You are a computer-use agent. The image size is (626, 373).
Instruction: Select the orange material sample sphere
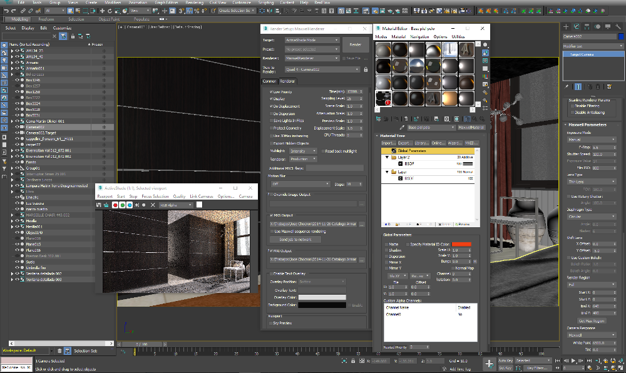coord(450,98)
